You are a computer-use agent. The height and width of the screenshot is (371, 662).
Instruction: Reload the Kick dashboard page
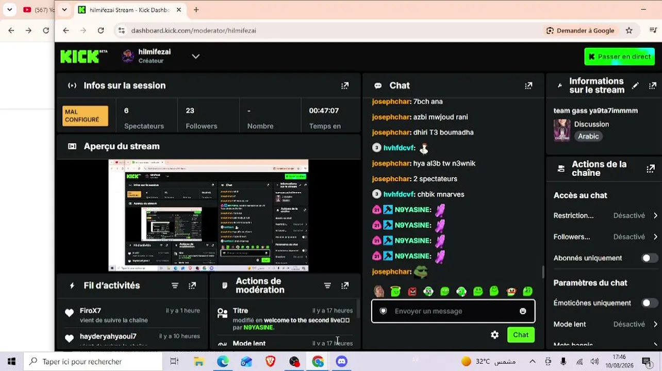pyautogui.click(x=101, y=30)
